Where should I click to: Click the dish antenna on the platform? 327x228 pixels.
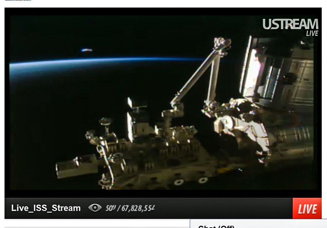pyautogui.click(x=105, y=122)
